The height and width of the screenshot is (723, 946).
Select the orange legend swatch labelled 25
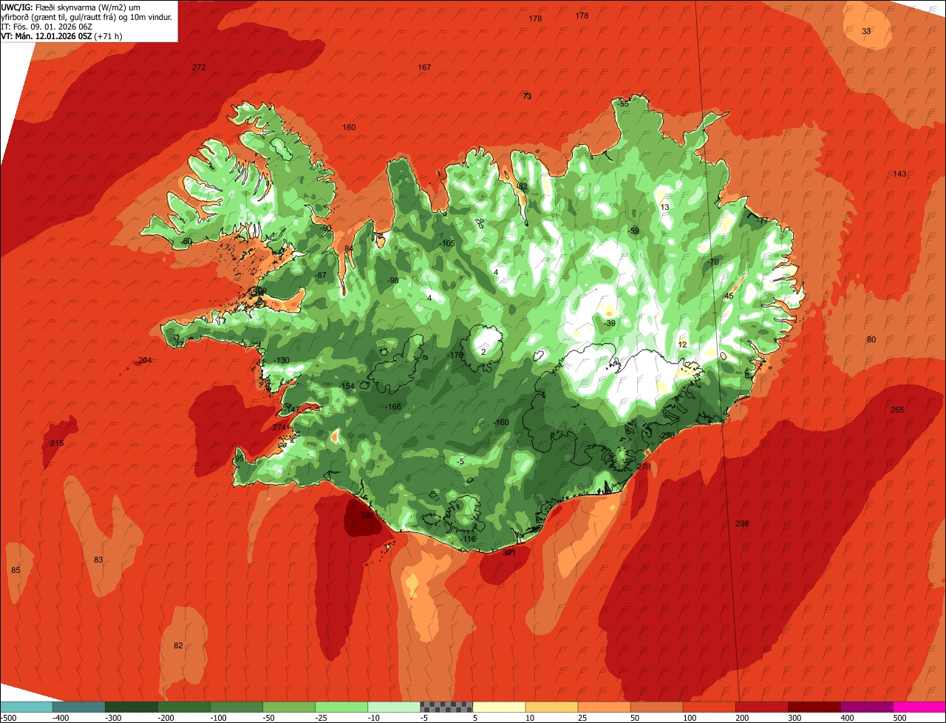(x=604, y=707)
